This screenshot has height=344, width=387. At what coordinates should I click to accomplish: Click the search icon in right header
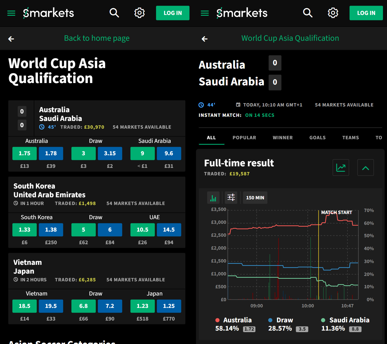[x=308, y=13]
